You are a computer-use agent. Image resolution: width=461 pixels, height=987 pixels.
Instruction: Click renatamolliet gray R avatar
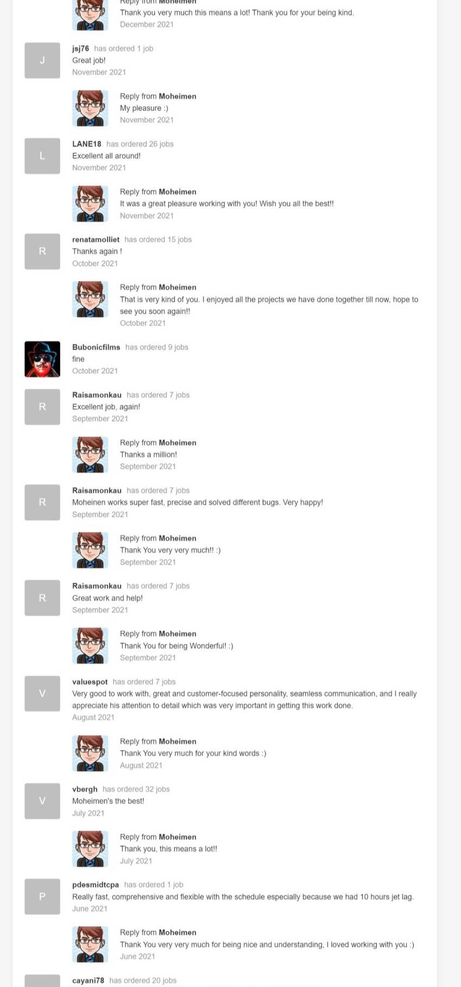(42, 252)
